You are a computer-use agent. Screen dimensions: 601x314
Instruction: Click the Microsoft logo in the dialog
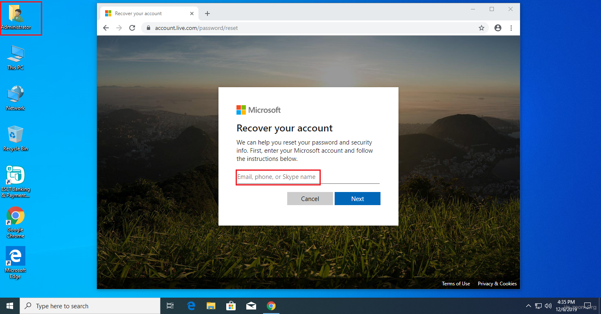click(259, 110)
